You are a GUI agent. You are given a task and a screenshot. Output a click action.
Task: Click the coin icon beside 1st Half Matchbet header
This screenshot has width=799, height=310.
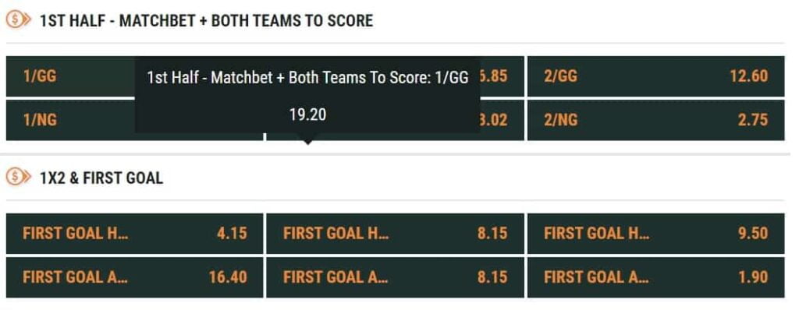coord(19,20)
